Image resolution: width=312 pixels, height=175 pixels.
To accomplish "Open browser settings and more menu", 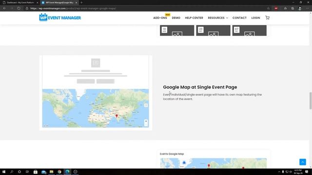I will (307, 8).
